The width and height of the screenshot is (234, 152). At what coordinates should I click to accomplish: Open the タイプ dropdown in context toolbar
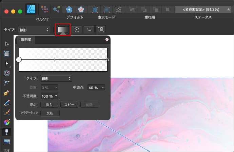[34, 30]
